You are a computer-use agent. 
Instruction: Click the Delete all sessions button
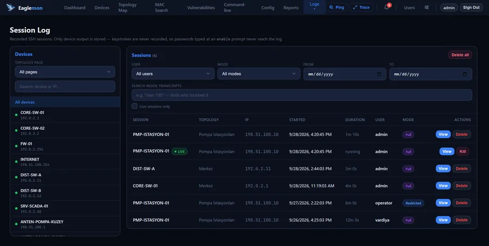[460, 55]
